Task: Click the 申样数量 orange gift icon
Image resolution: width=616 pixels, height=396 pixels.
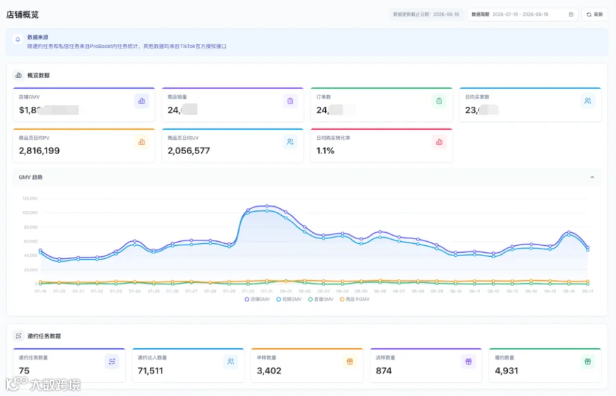Action: 350,361
